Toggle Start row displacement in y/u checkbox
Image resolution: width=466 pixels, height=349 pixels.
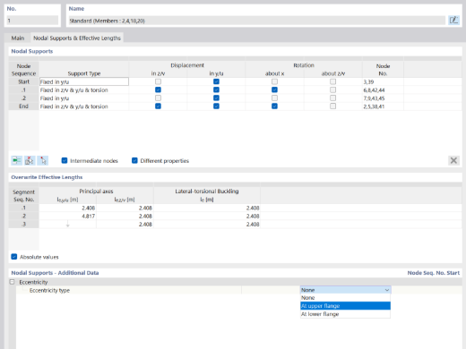point(216,81)
